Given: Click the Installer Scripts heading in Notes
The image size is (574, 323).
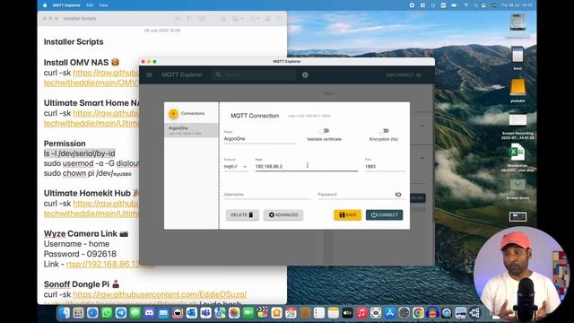Looking at the screenshot, I should click(x=74, y=42).
